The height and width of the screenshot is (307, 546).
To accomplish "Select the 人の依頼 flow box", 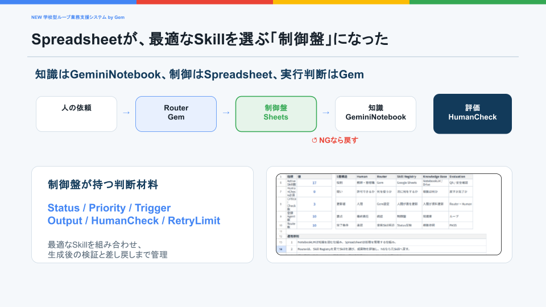I will coord(76,114).
